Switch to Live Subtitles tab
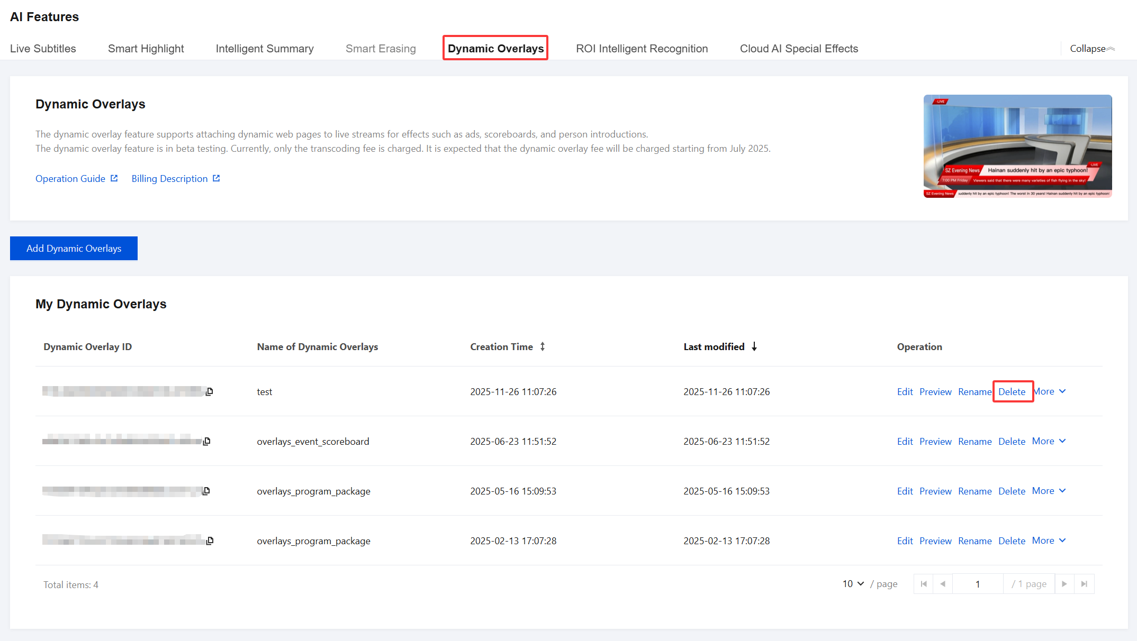1137x641 pixels. click(x=43, y=49)
